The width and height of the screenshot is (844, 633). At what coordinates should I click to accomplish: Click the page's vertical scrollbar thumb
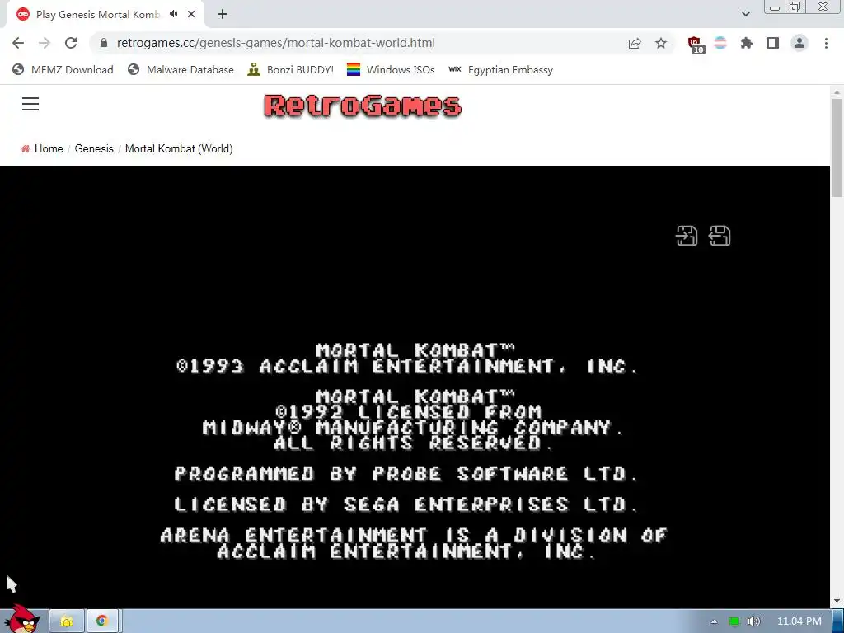coord(837,148)
